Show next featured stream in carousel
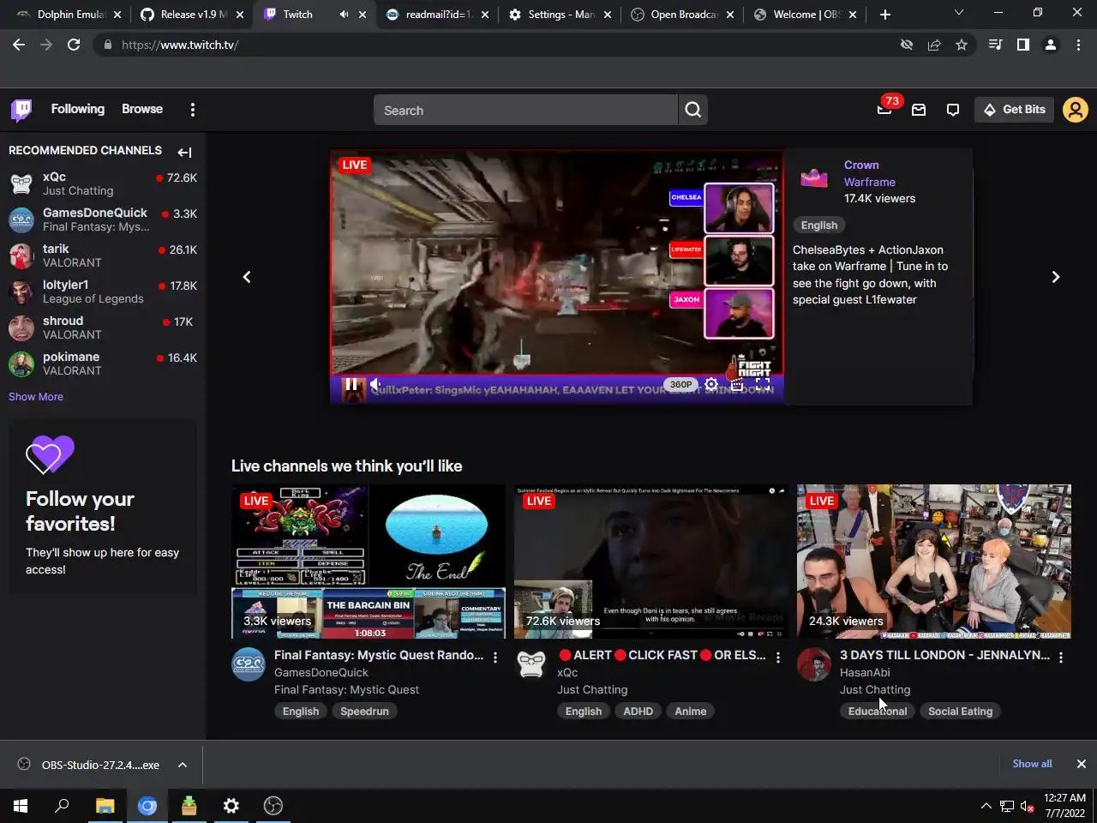This screenshot has height=823, width=1097. [x=1056, y=277]
